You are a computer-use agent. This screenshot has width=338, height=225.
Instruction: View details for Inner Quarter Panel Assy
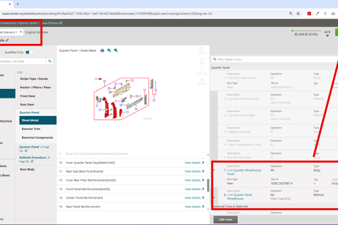(x=194, y=163)
